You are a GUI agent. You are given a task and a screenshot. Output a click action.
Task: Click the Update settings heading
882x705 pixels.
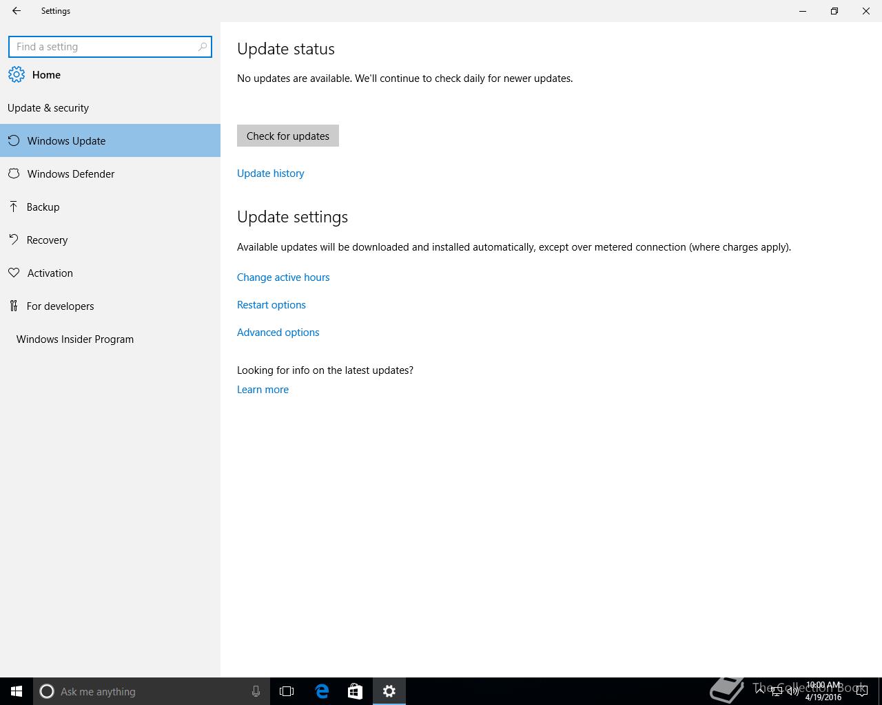coord(293,217)
